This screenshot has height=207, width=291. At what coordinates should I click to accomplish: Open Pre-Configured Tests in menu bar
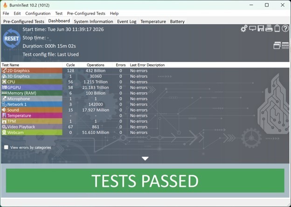pos(86,14)
